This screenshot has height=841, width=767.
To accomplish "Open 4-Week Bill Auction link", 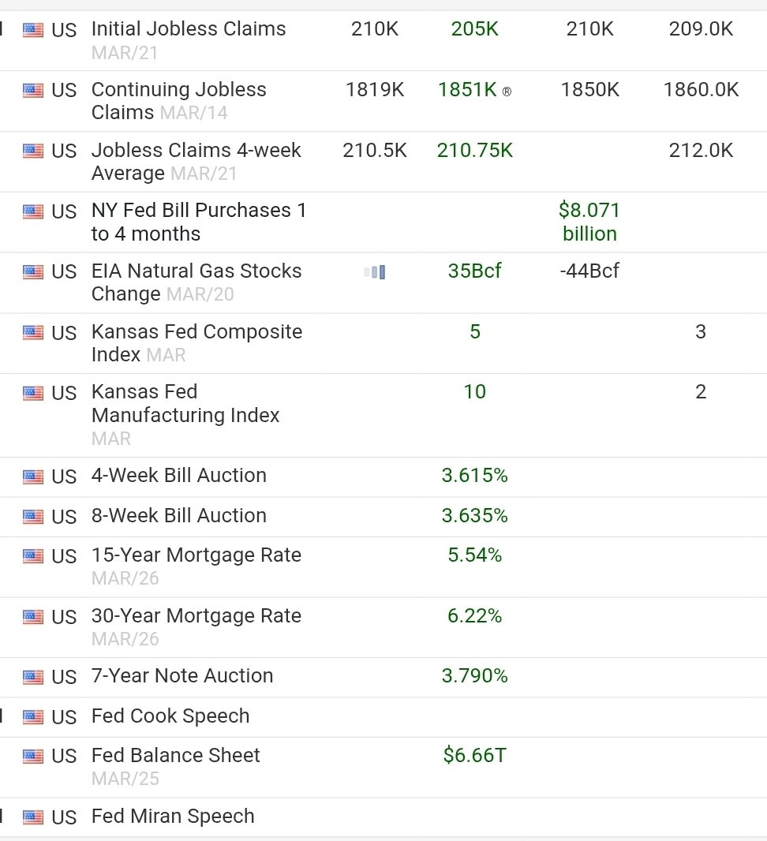I will click(179, 476).
